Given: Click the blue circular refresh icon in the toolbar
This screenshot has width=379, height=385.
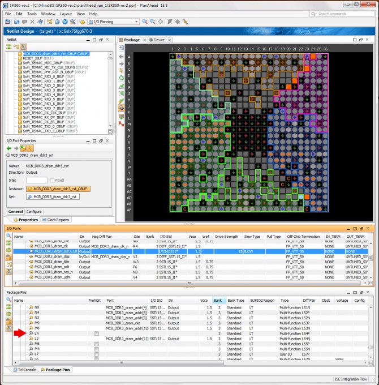Looking at the screenshot, I should (x=57, y=22).
